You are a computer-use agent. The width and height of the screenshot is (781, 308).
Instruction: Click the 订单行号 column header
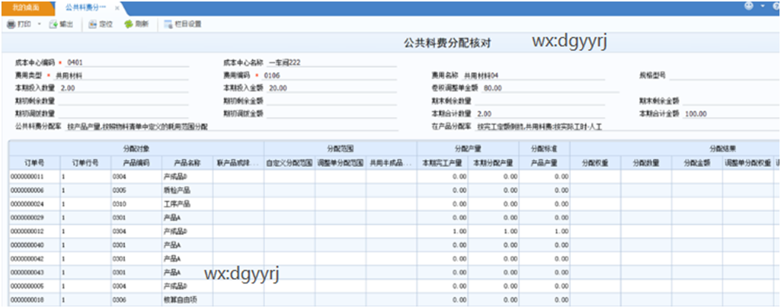(85, 163)
